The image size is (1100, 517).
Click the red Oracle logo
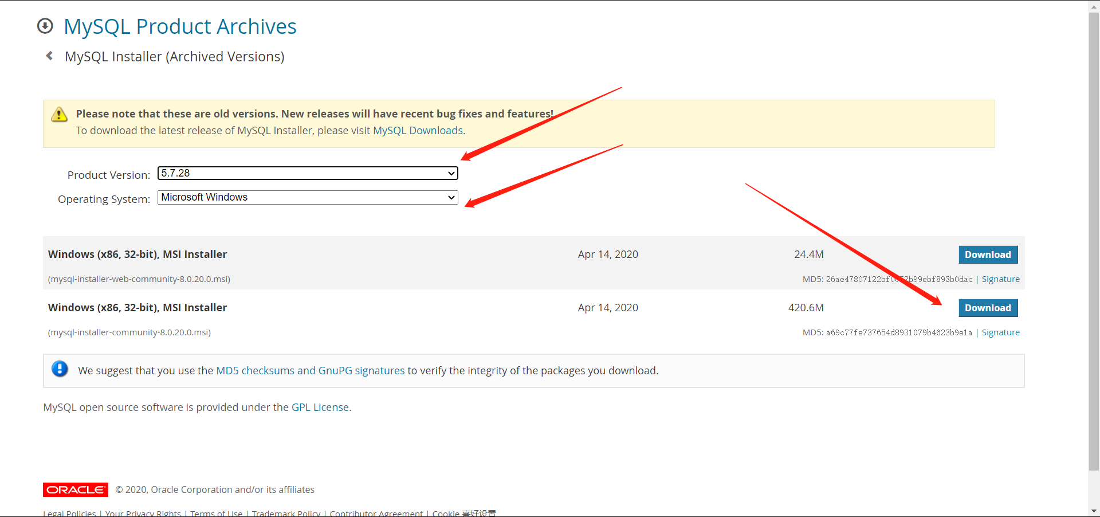(75, 489)
